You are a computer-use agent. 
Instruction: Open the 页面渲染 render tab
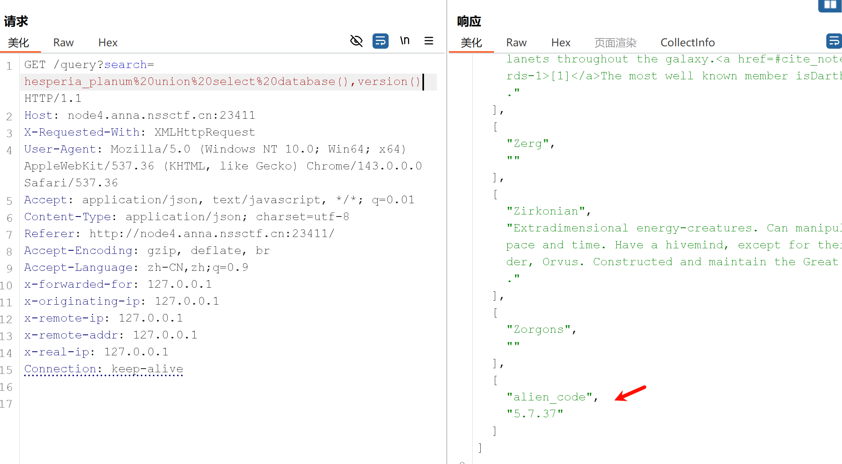pos(615,43)
